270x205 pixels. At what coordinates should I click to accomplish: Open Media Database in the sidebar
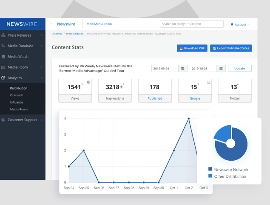[x=23, y=46]
